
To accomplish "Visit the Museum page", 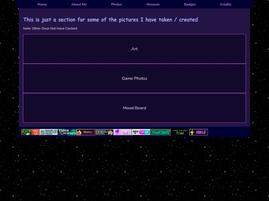I will (x=153, y=4).
